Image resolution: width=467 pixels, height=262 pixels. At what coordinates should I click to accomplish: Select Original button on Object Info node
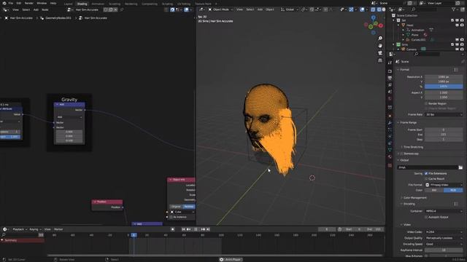pyautogui.click(x=176, y=207)
